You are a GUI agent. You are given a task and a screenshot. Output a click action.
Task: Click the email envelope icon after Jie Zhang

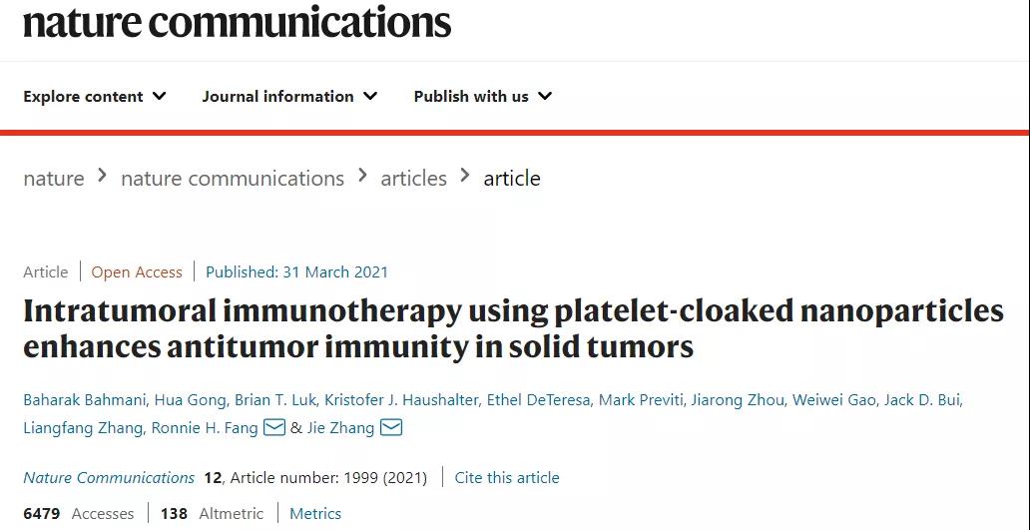391,428
